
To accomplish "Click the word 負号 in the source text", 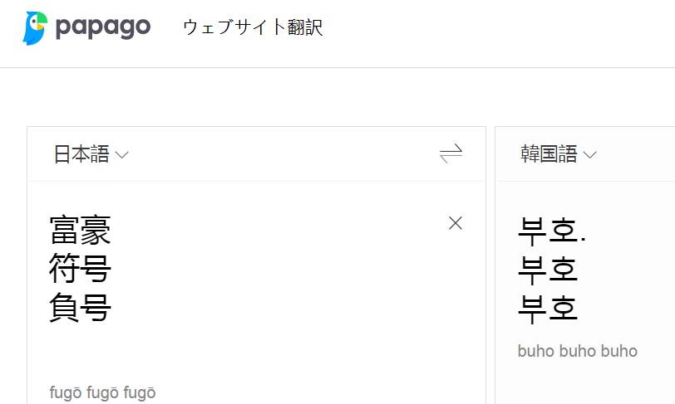I will click(x=80, y=309).
